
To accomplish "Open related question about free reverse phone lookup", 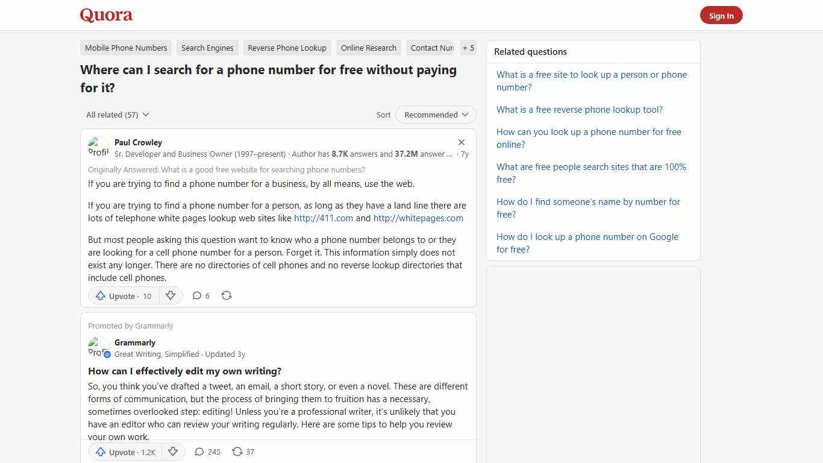I will click(x=579, y=109).
